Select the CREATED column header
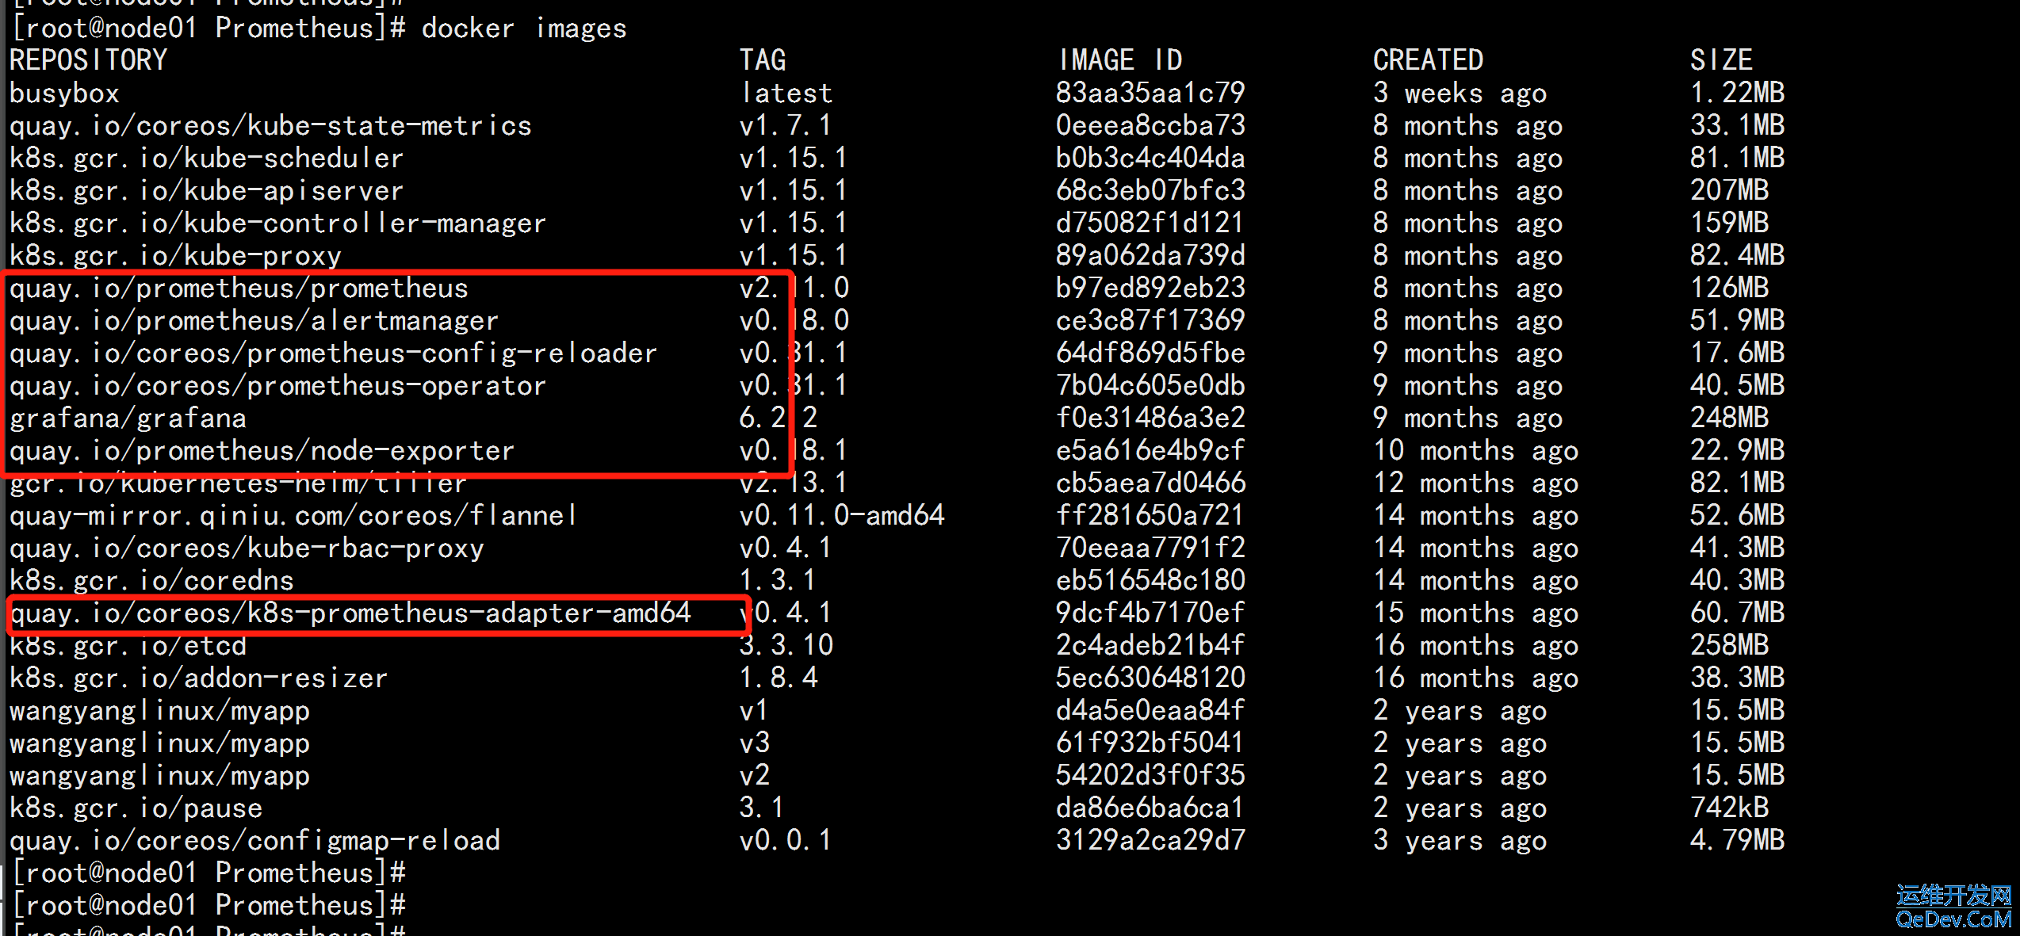This screenshot has height=936, width=2020. [x=1428, y=60]
